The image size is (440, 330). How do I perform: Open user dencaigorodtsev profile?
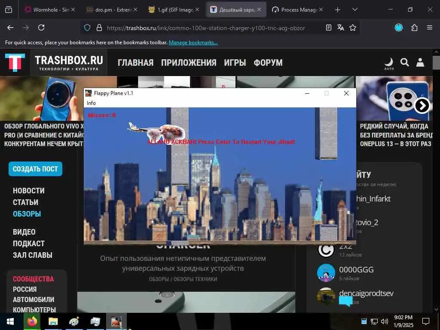click(x=366, y=293)
